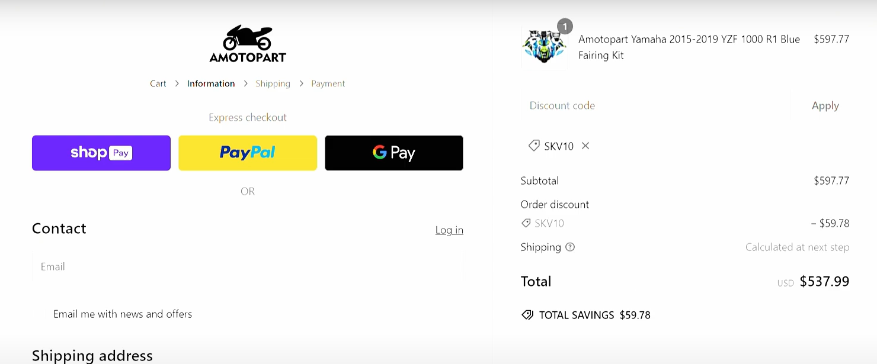877x364 pixels.
Task: Click into the Discount code field
Action: [655, 105]
